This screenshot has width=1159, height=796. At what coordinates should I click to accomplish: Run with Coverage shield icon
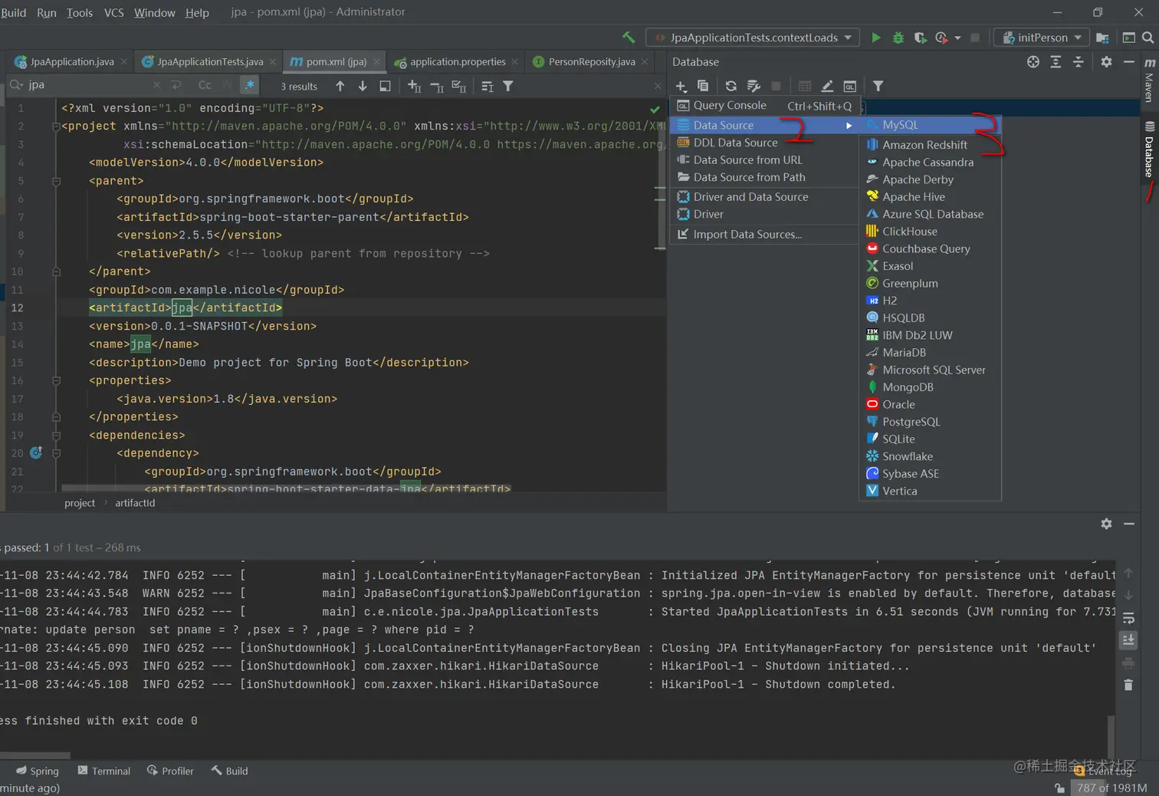[920, 38]
